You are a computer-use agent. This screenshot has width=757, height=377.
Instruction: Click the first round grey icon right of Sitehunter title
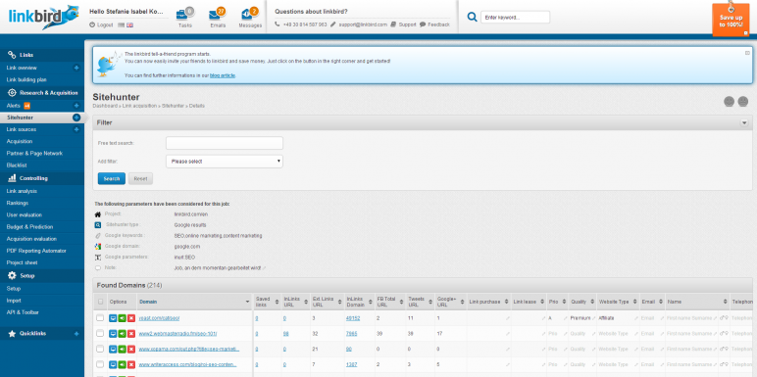(x=729, y=101)
